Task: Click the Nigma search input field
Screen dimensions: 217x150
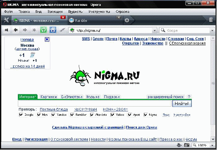Action: 94,103
